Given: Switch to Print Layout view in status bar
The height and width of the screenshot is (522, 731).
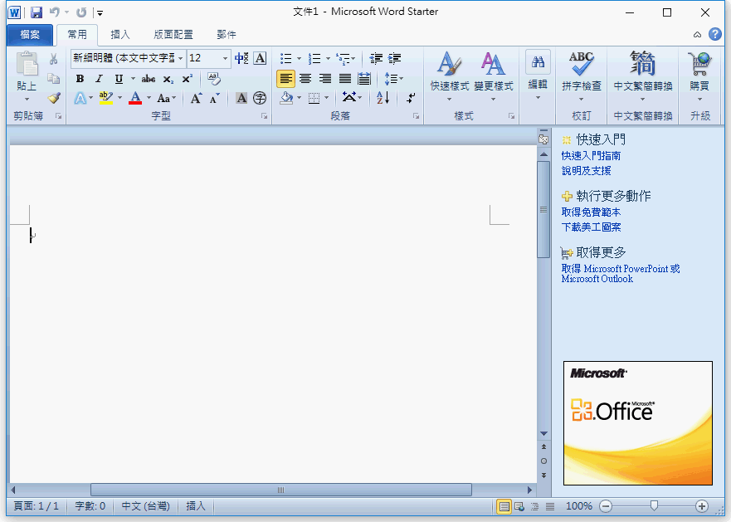Looking at the screenshot, I should point(504,506).
